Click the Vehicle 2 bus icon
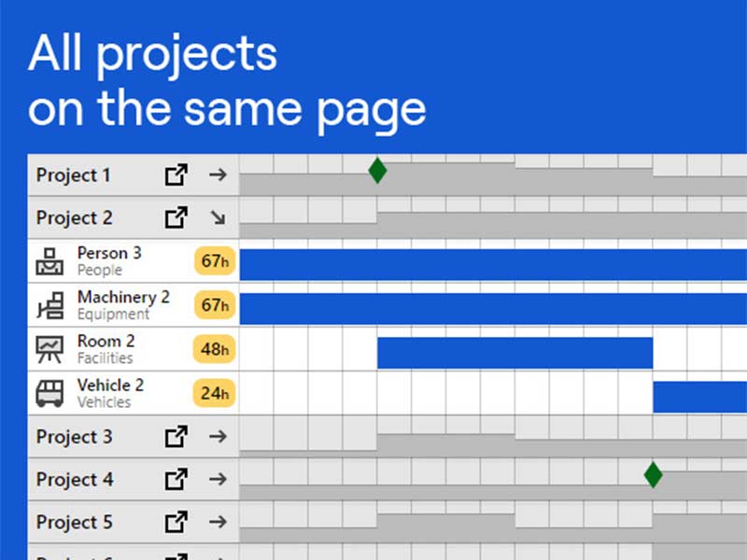The image size is (747, 560). [x=49, y=393]
